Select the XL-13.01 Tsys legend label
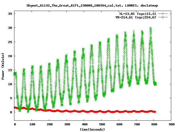Viewport: 177px width, 132px height. [137, 13]
